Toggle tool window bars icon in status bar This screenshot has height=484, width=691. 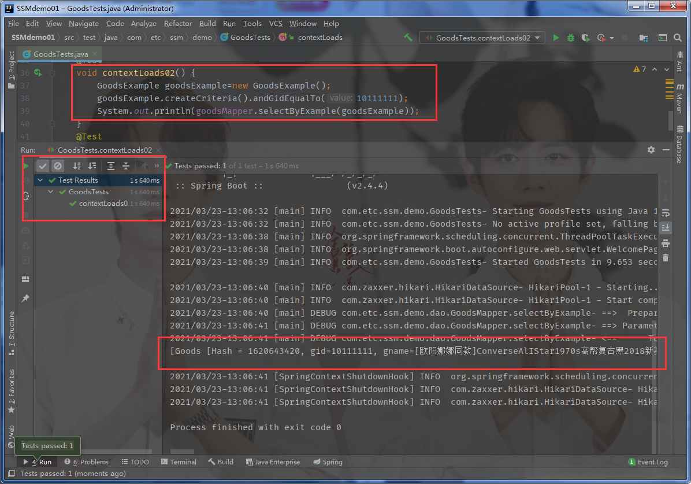tap(12, 474)
